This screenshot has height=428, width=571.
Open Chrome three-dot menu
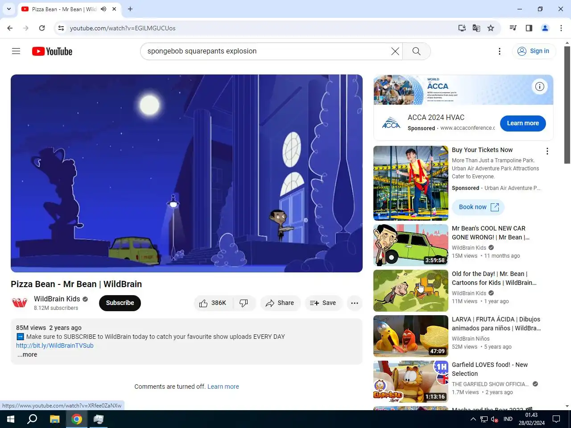click(561, 28)
